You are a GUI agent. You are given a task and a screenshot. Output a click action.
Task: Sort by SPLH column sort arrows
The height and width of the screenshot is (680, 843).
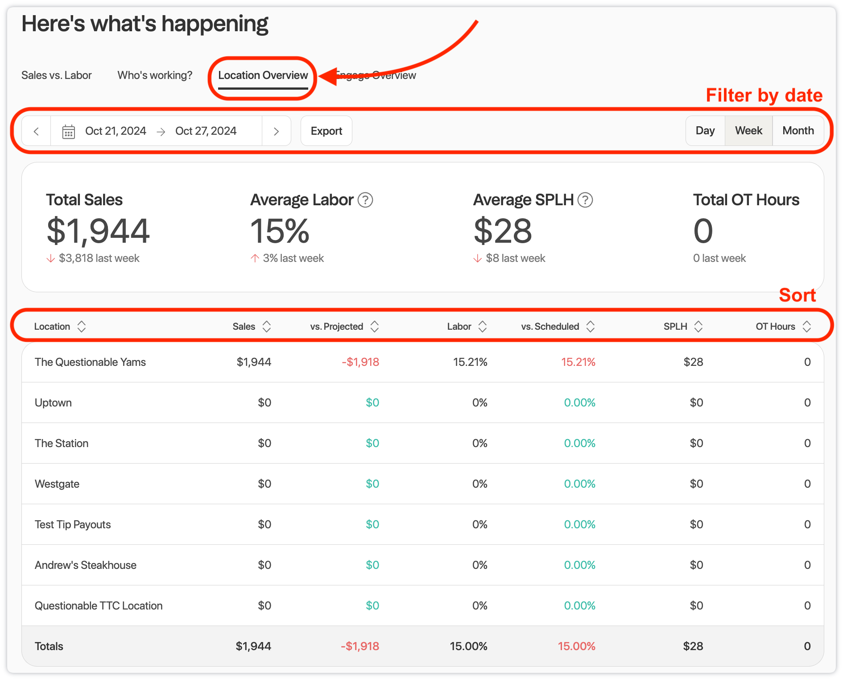point(698,327)
